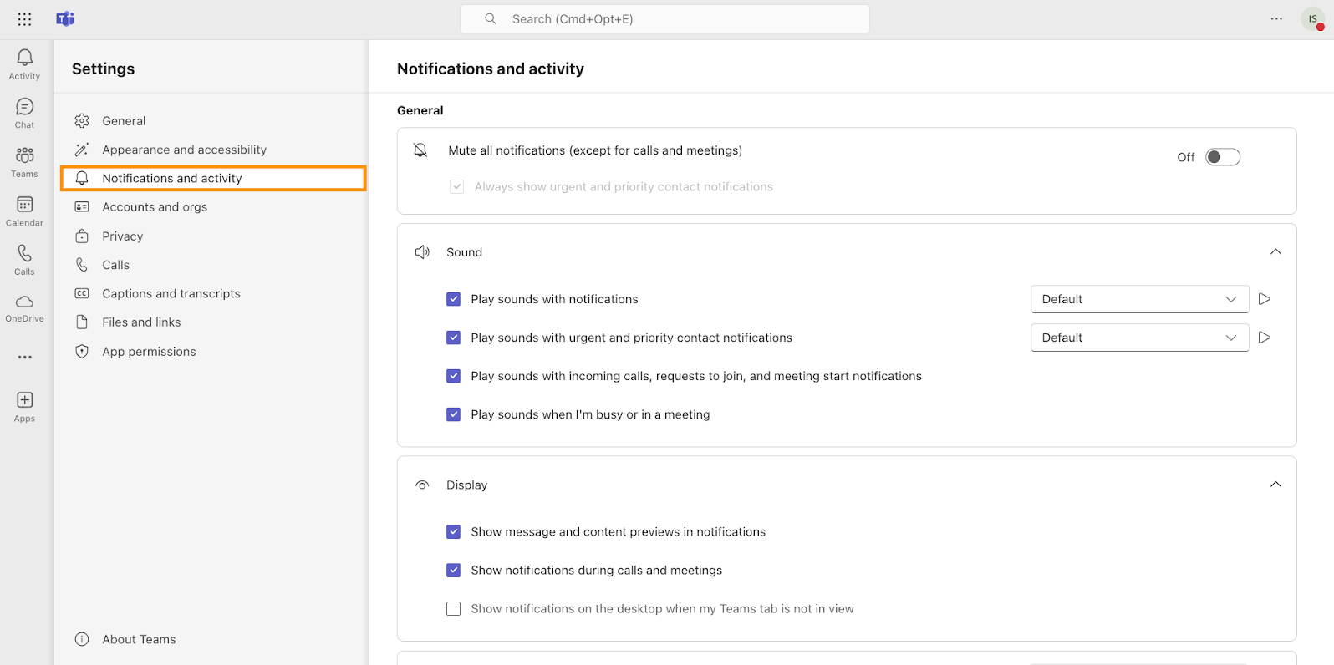Image resolution: width=1334 pixels, height=665 pixels.
Task: Open the notification sound Default dropdown
Action: [x=1139, y=299]
